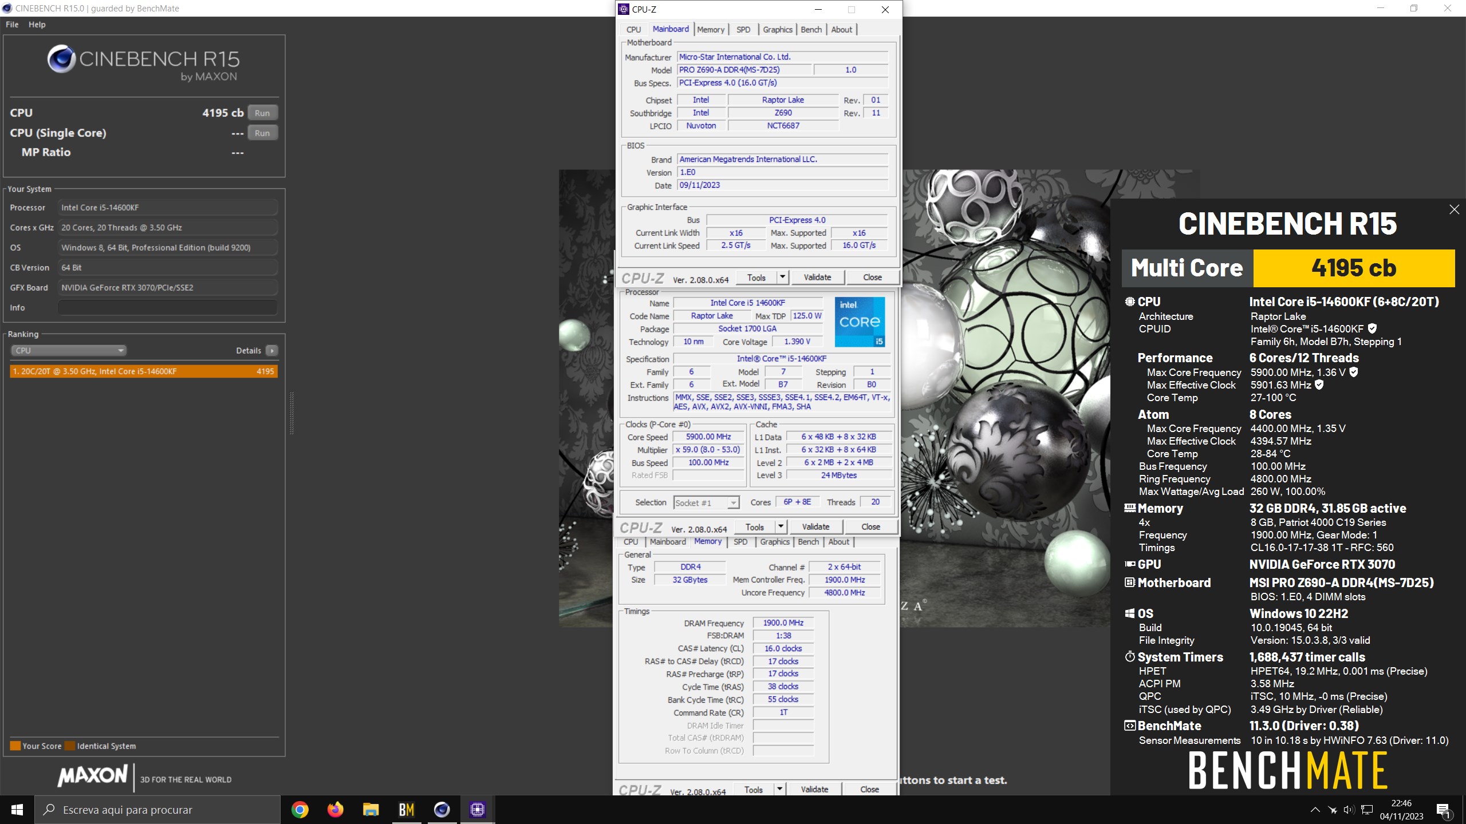Click the MAXON logo
The height and width of the screenshot is (824, 1466).
click(x=92, y=776)
